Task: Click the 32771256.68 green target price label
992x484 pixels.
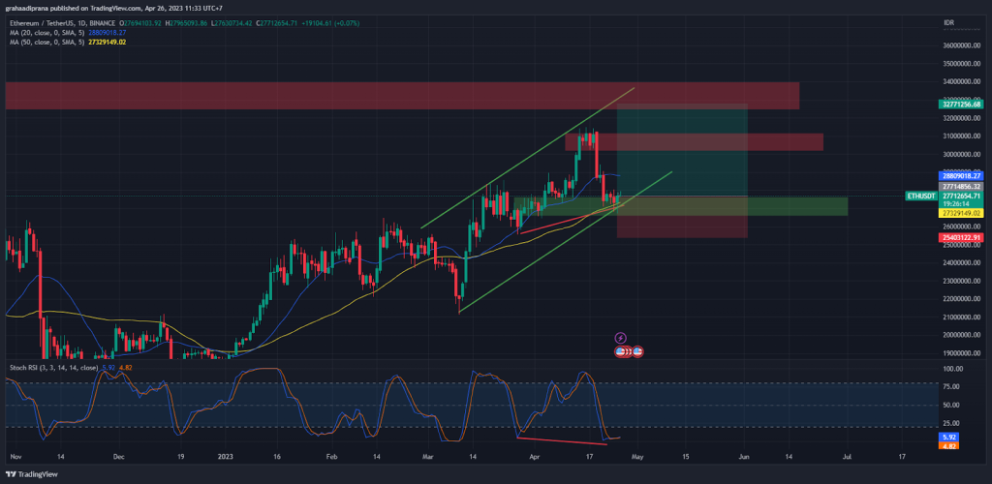Action: pyautogui.click(x=960, y=104)
